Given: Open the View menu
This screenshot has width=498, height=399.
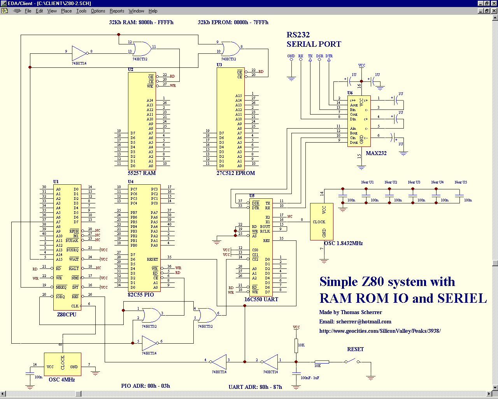Looking at the screenshot, I should tap(52, 11).
